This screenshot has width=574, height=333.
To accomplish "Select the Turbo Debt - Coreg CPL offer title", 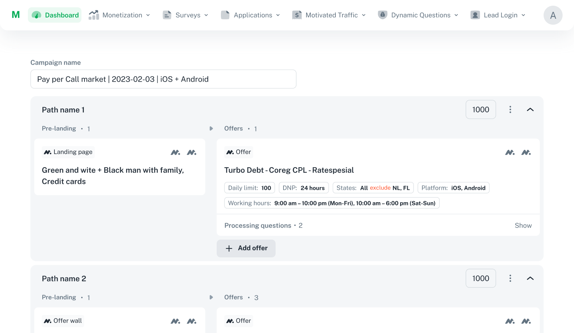I will coord(289,170).
